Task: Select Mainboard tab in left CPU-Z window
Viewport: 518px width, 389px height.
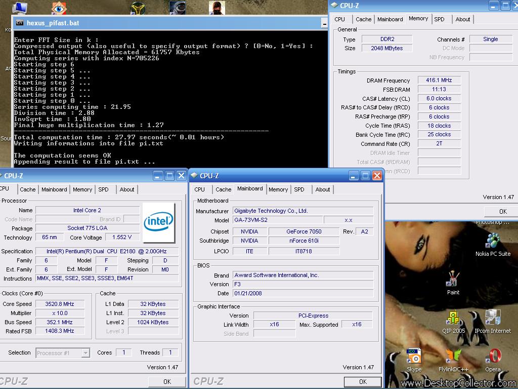Action: pos(54,189)
